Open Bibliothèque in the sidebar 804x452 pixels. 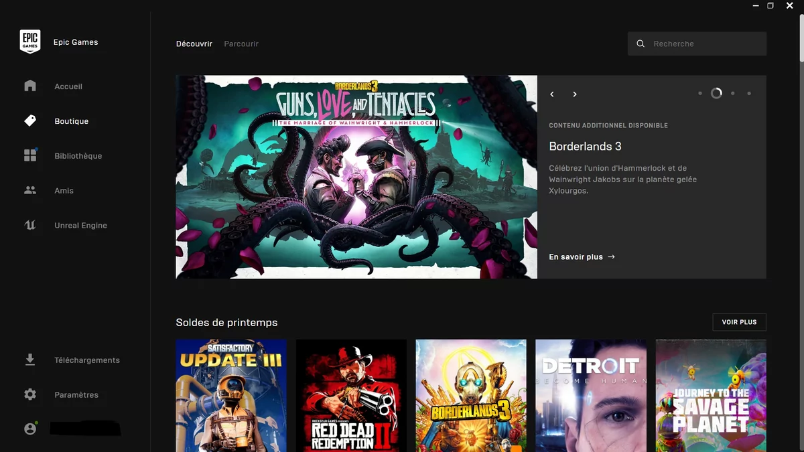point(78,156)
